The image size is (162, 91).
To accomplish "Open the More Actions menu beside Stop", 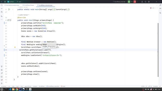I will pos(137,2).
